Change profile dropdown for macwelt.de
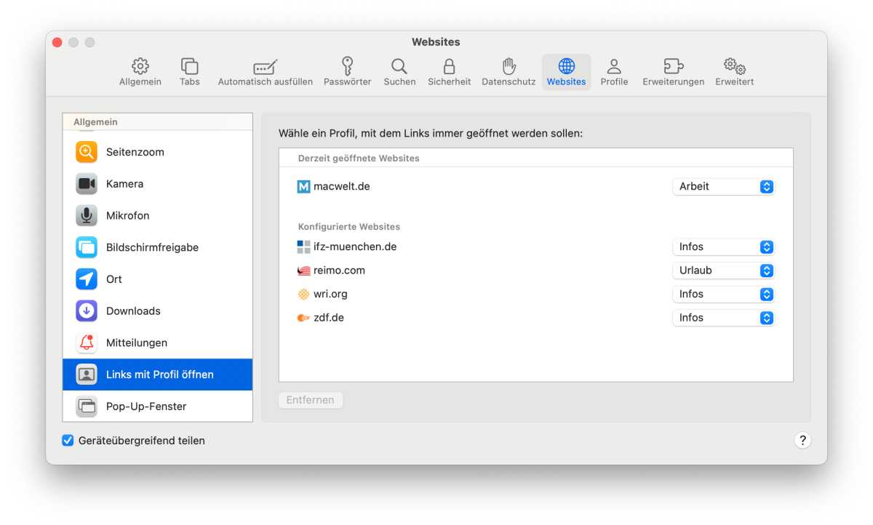This screenshot has height=525, width=873. click(x=723, y=187)
